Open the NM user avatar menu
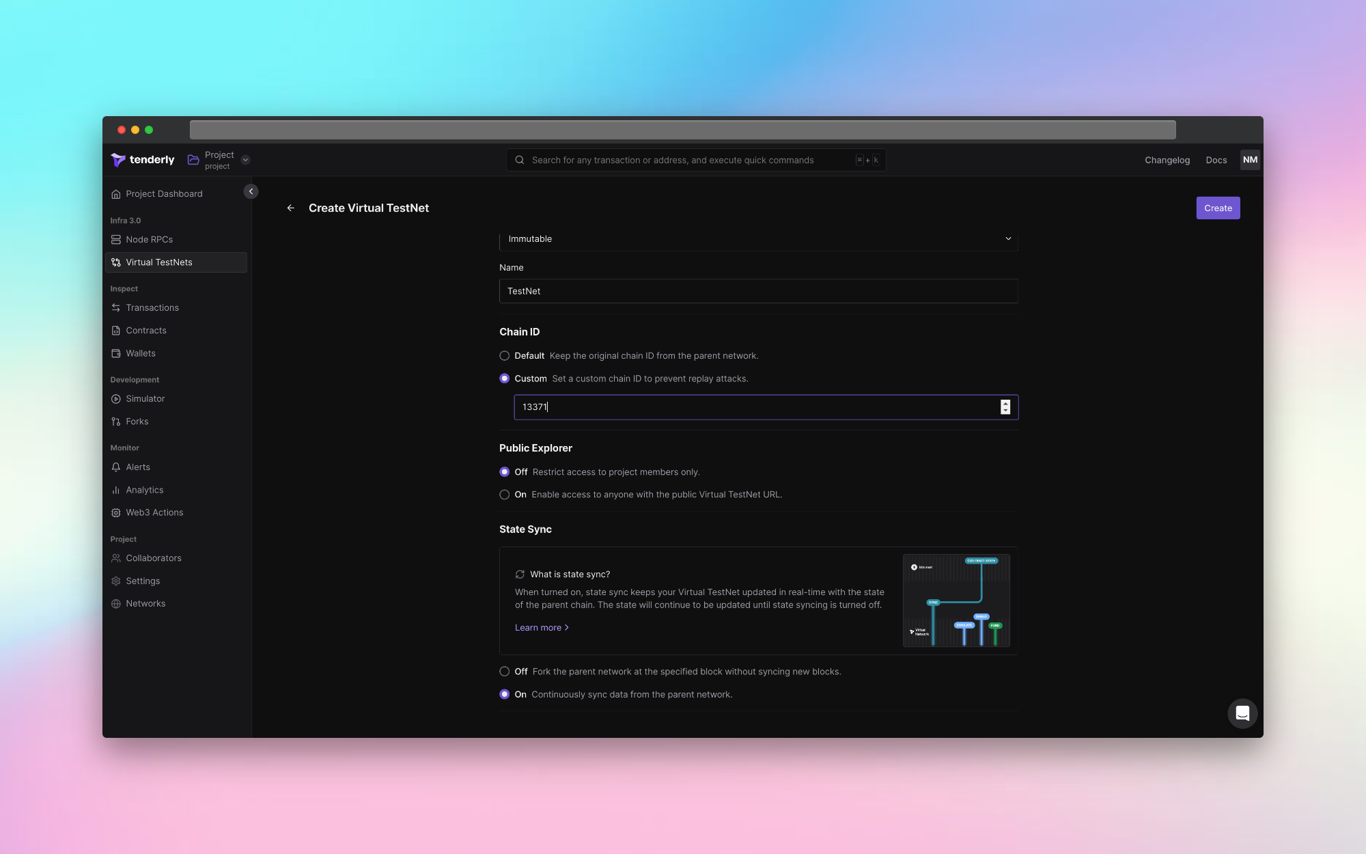The height and width of the screenshot is (854, 1366). tap(1250, 160)
